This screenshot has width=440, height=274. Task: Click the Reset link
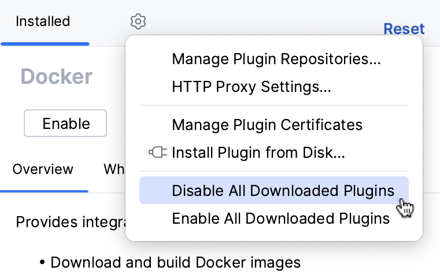[x=404, y=29]
